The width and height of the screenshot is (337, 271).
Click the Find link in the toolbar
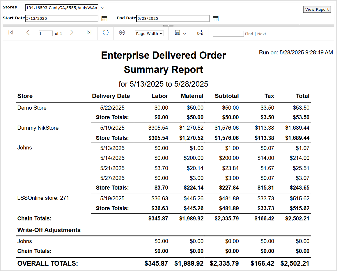249,34
